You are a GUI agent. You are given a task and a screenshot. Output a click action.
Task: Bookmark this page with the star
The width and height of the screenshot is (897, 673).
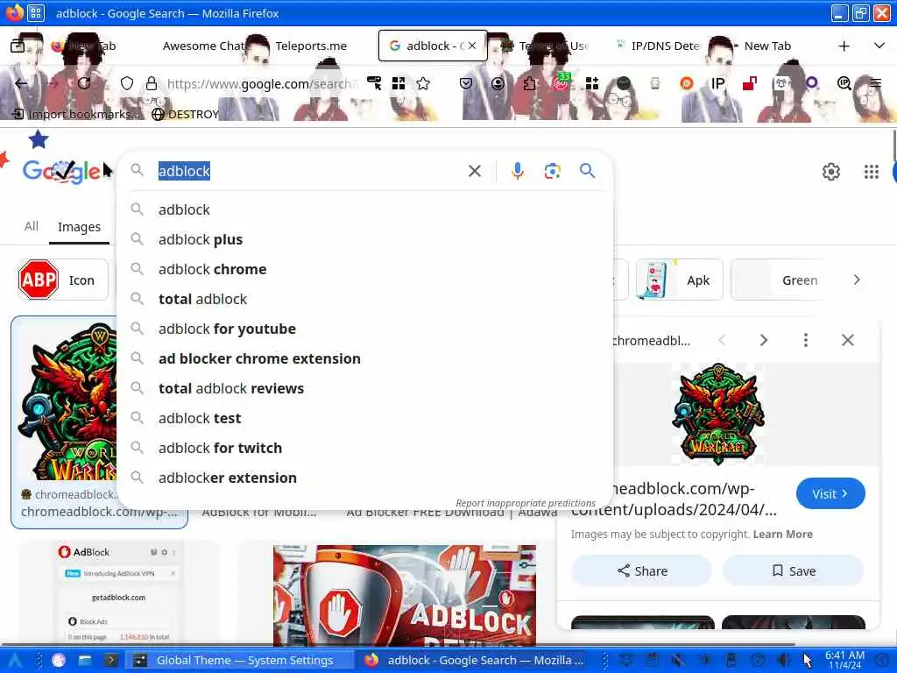tap(423, 83)
